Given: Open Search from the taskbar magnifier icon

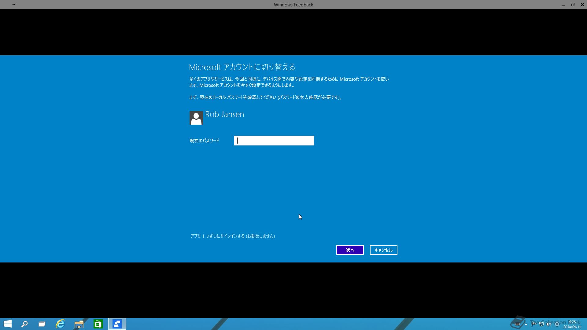Looking at the screenshot, I should click(x=24, y=324).
